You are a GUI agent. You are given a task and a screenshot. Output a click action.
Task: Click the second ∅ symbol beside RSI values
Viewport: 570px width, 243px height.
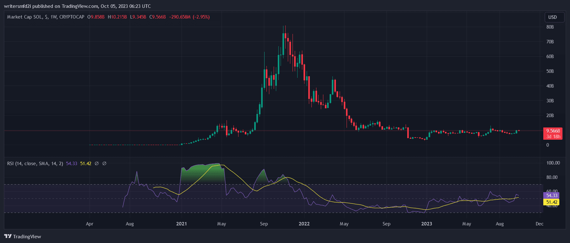point(104,164)
